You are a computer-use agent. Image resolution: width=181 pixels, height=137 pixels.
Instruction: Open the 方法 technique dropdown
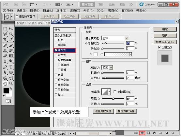tap(111, 68)
